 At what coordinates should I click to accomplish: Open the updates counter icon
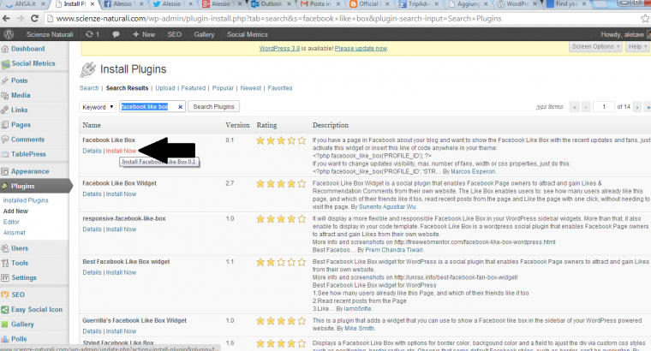click(93, 34)
